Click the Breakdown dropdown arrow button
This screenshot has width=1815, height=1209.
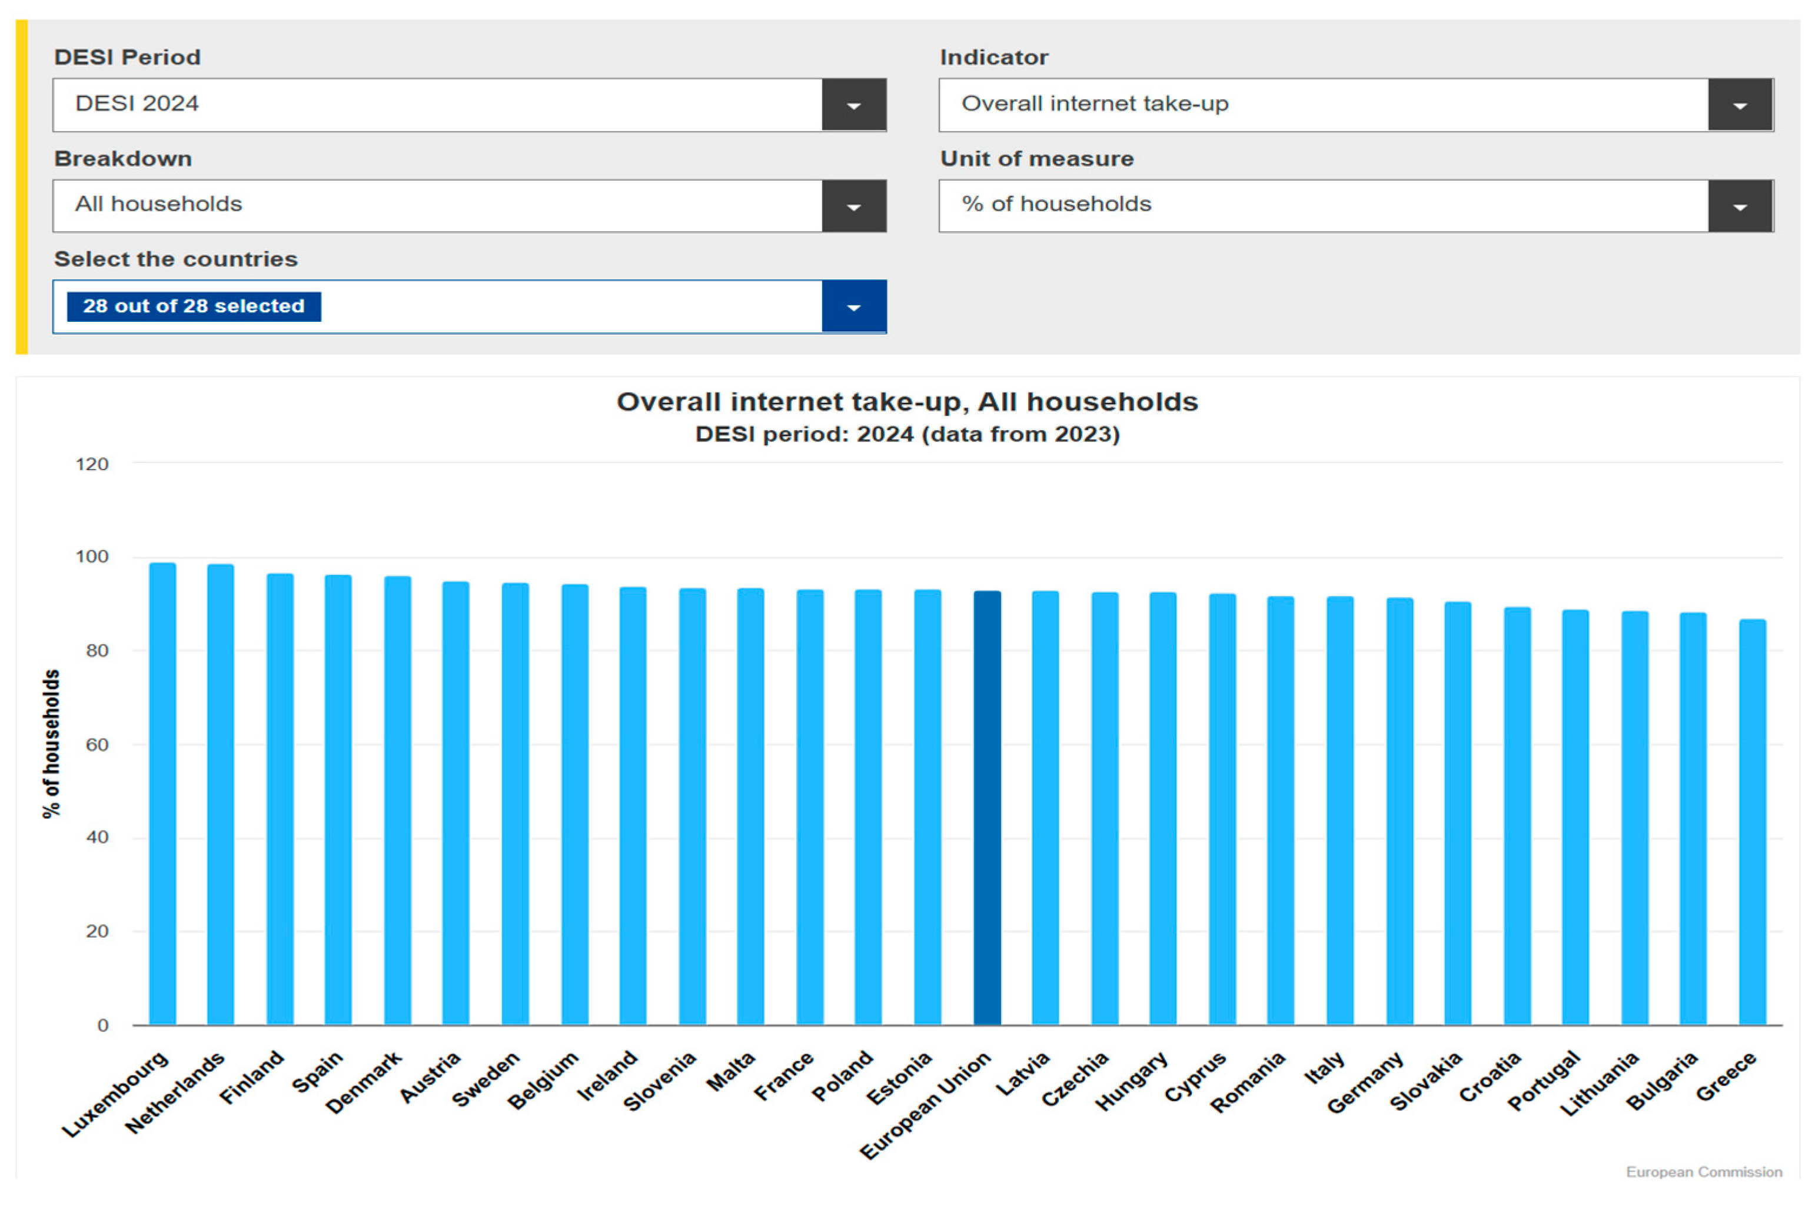point(853,206)
